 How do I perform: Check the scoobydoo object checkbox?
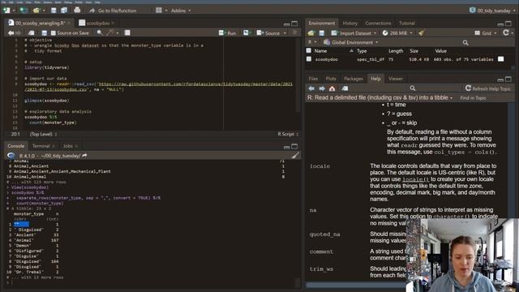[x=309, y=59]
